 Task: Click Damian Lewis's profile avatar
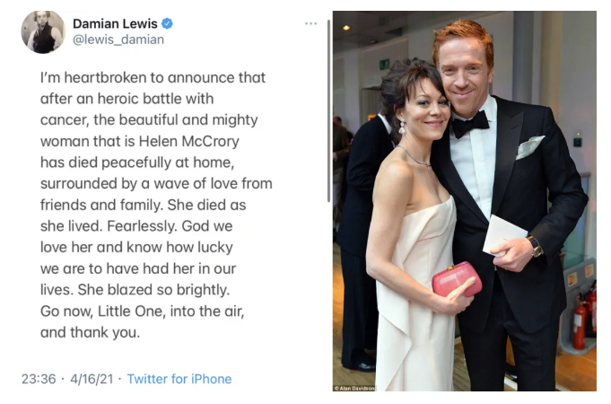(x=42, y=32)
